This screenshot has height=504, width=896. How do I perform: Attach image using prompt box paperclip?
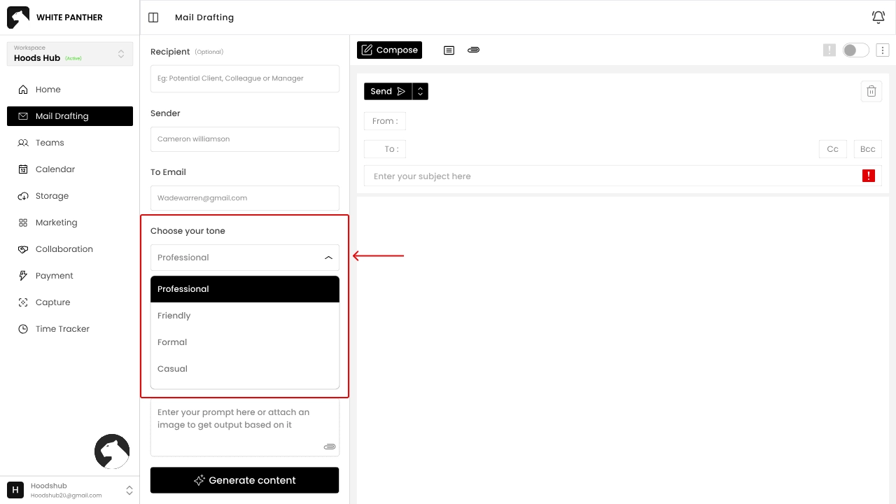pos(329,447)
